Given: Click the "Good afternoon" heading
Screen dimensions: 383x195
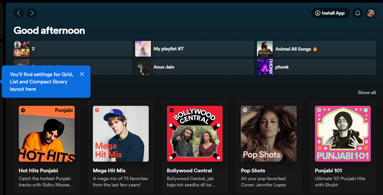Looking at the screenshot, I should (49, 31).
